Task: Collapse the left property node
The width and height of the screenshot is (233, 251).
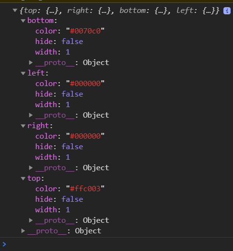Action: click(23, 73)
